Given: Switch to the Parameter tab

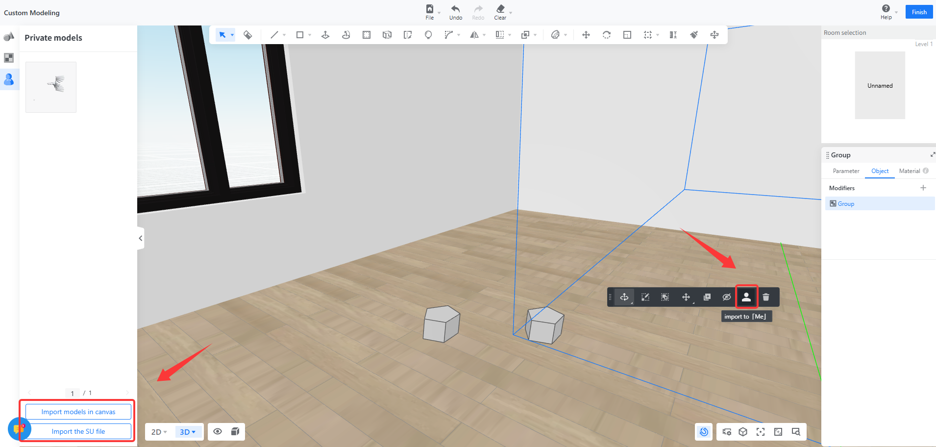Looking at the screenshot, I should pos(846,171).
